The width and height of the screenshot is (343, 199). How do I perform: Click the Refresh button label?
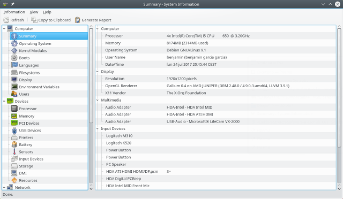[17, 20]
